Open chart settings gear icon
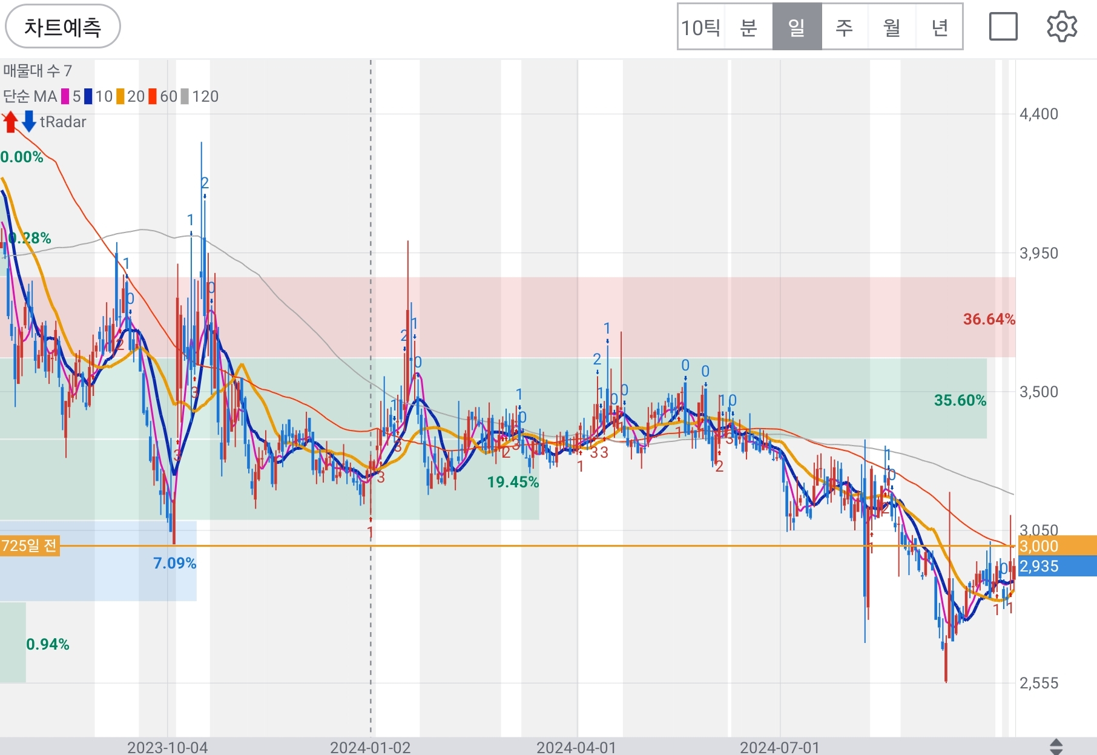Image resolution: width=1097 pixels, height=755 pixels. 1062,27
